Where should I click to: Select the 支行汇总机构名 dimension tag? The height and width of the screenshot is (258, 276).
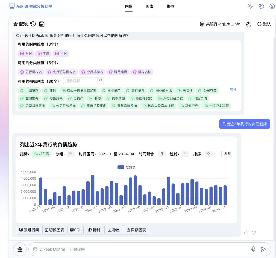61,72
